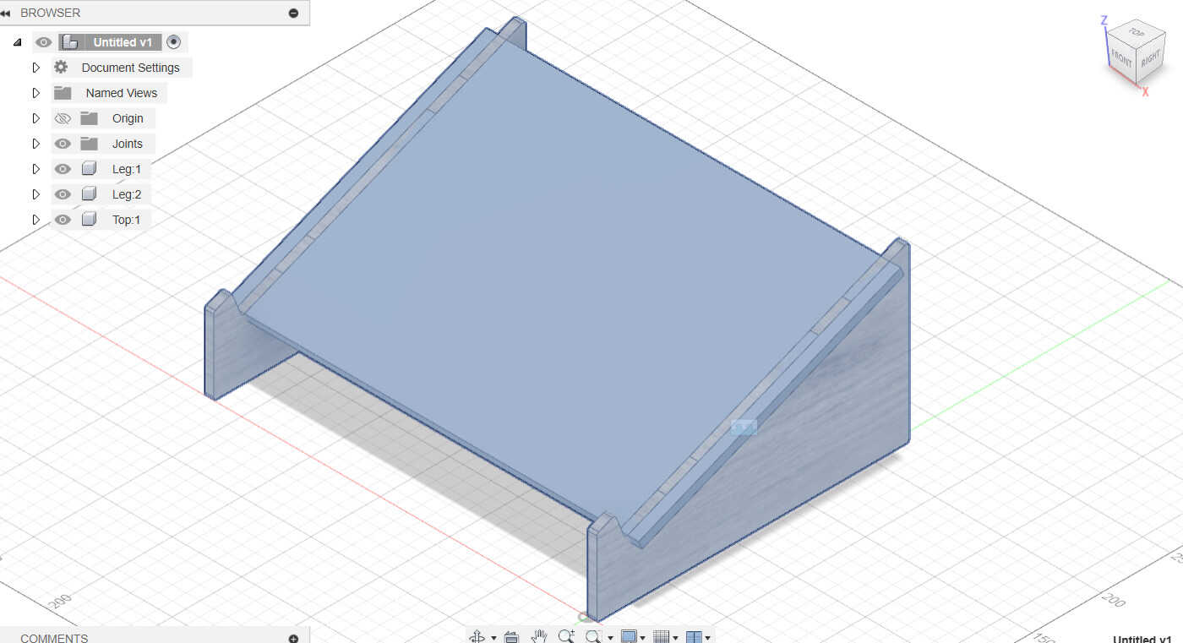Image resolution: width=1183 pixels, height=643 pixels.
Task: Select the Leg:2 label
Action: (127, 194)
